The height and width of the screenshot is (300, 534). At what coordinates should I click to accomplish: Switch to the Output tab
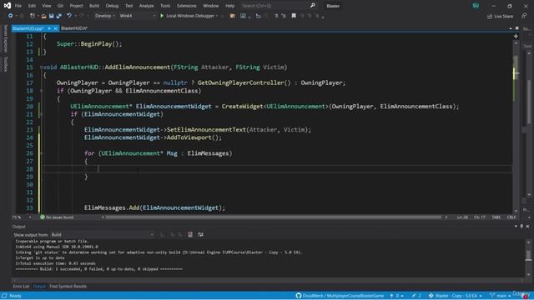click(x=39, y=287)
